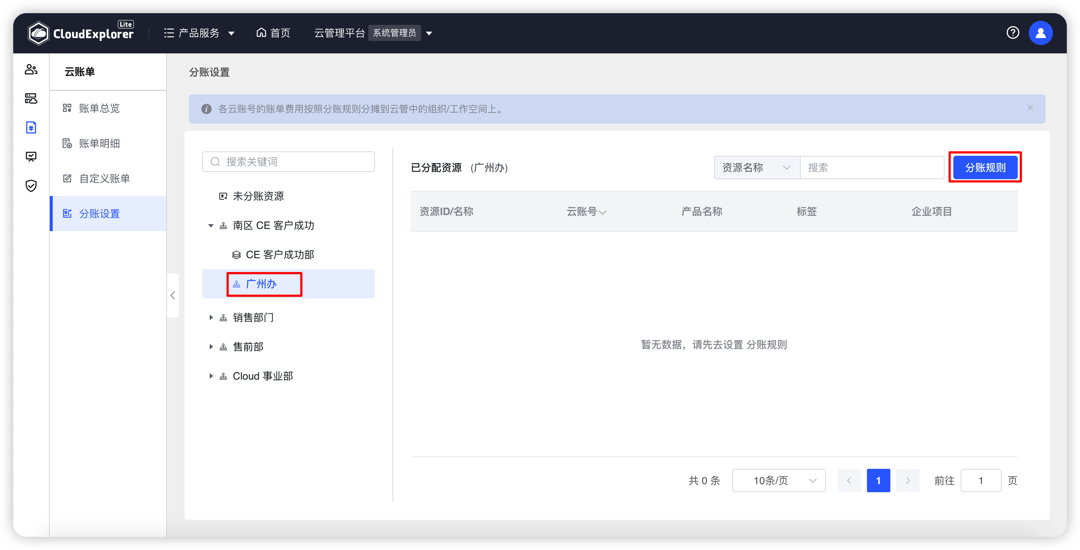Go to the previous page arrow

click(849, 481)
